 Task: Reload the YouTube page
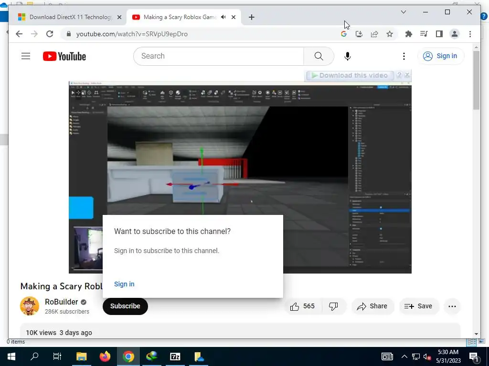click(50, 34)
